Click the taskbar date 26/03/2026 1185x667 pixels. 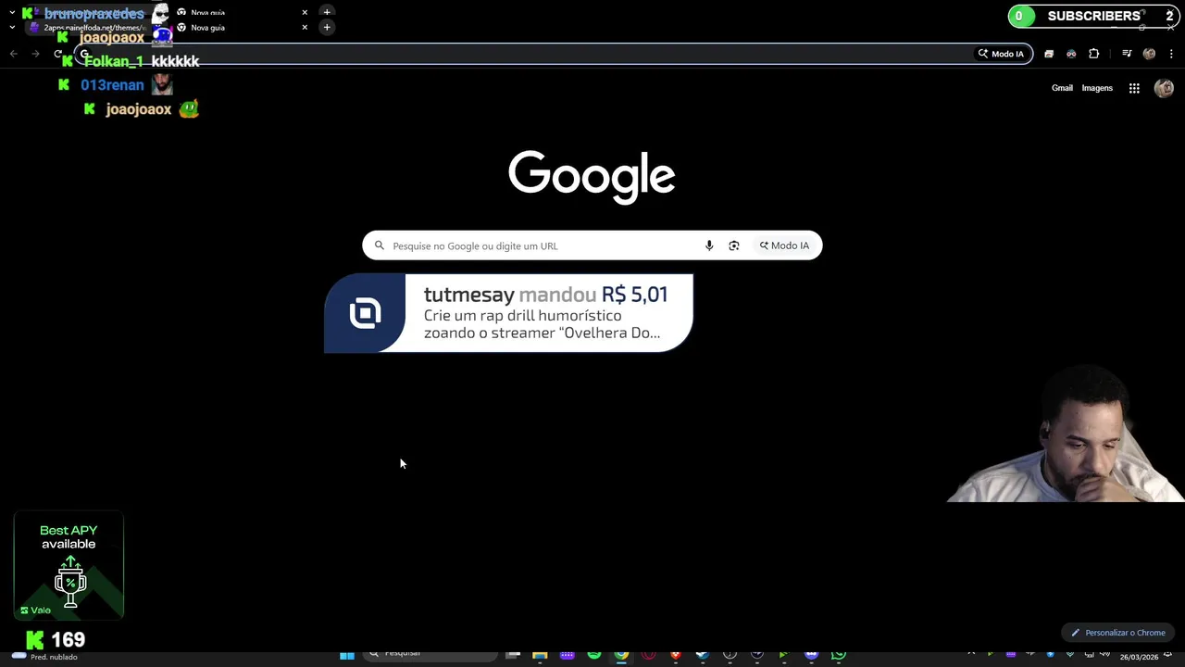1139,658
